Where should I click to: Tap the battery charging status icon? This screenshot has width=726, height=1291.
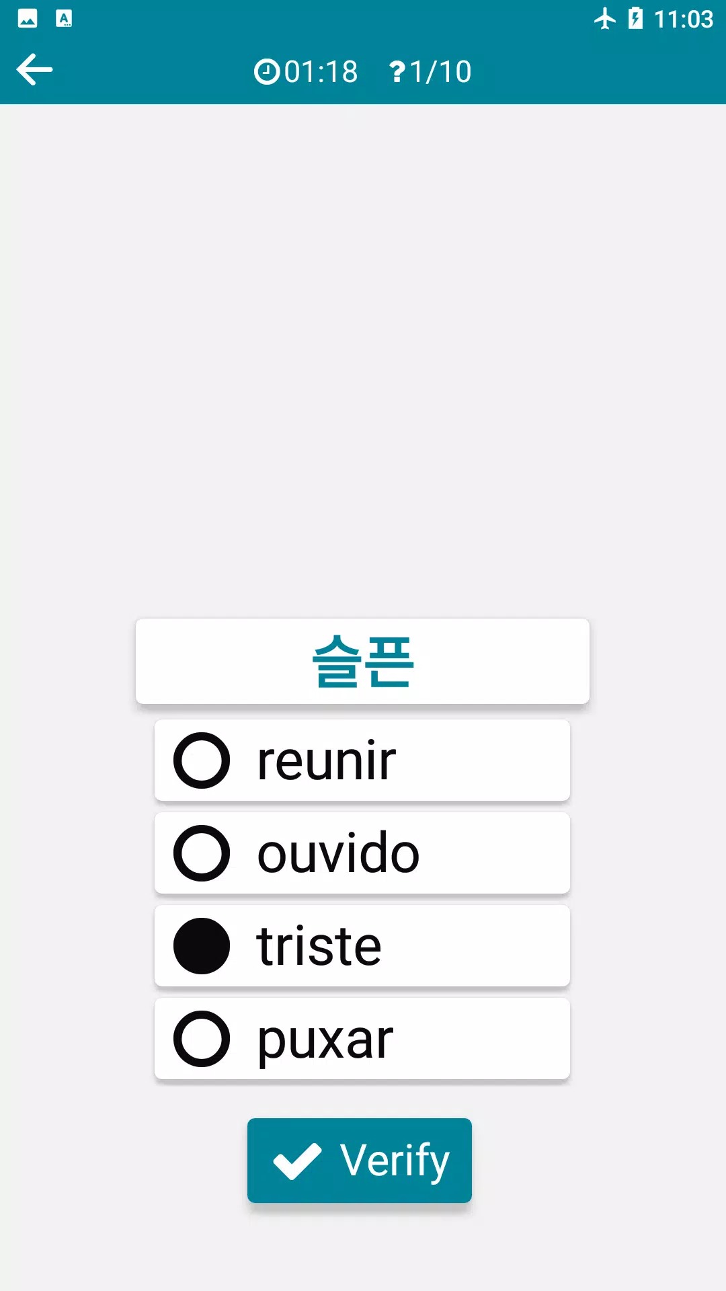pyautogui.click(x=635, y=19)
